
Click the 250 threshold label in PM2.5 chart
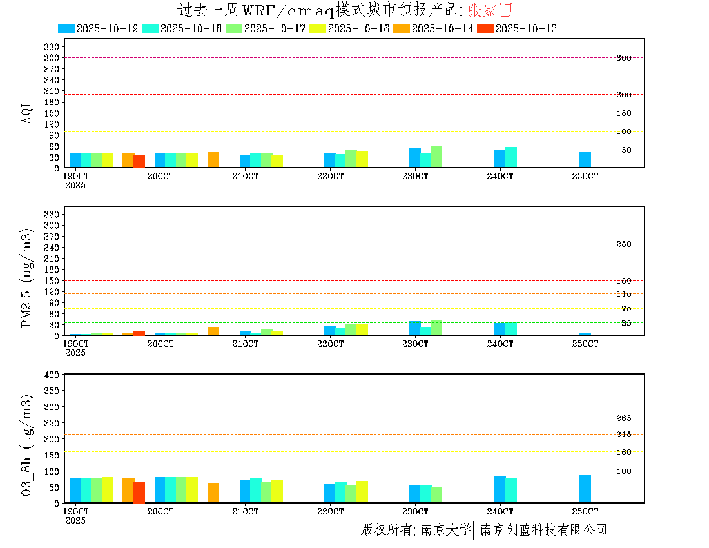(623, 244)
